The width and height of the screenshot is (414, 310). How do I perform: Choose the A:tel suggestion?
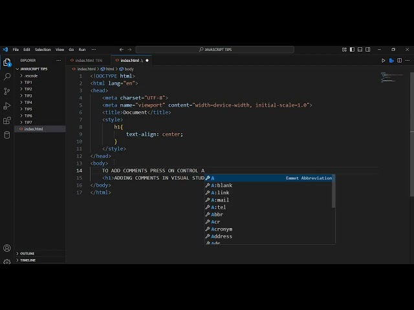(x=269, y=207)
